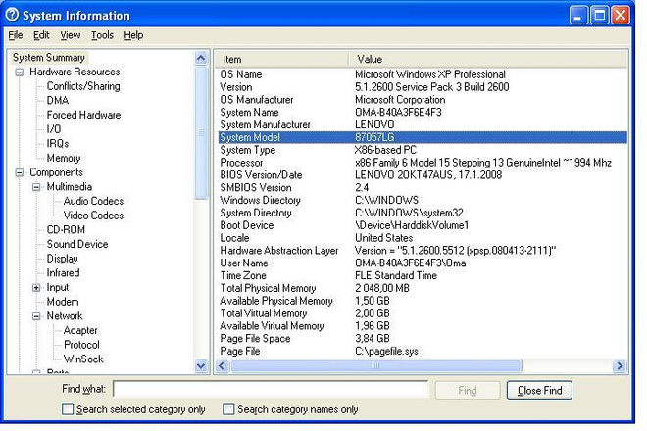Image resolution: width=647 pixels, height=431 pixels.
Task: Select IRQs tree item
Action: [x=58, y=144]
